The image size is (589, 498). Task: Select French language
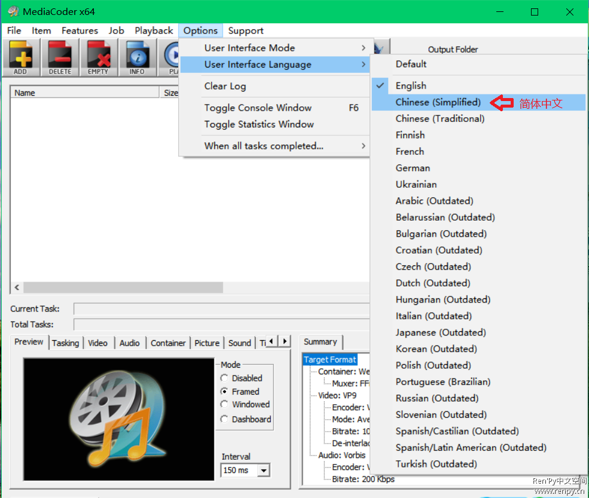point(478,151)
